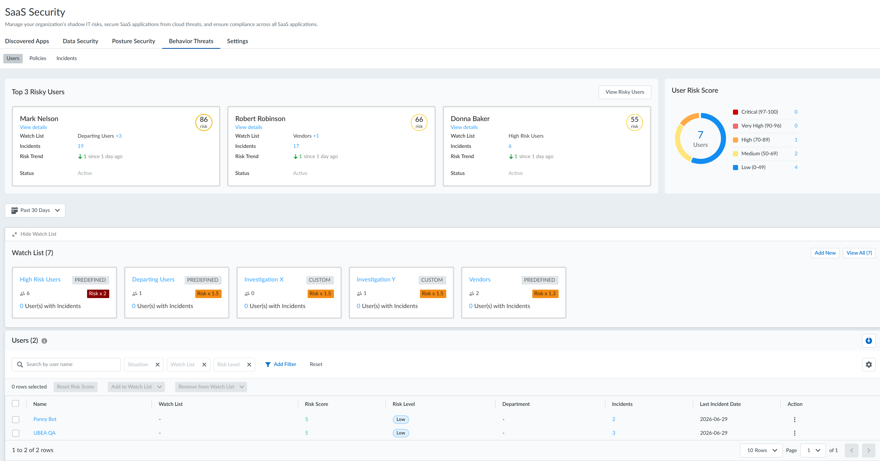Download the users list via download icon

tap(869, 341)
